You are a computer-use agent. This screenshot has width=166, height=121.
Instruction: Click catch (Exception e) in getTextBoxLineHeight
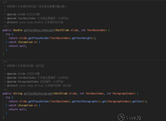point(23,42)
